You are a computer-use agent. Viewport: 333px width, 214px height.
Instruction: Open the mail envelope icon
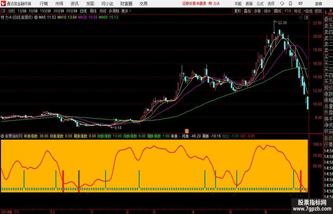300,4
